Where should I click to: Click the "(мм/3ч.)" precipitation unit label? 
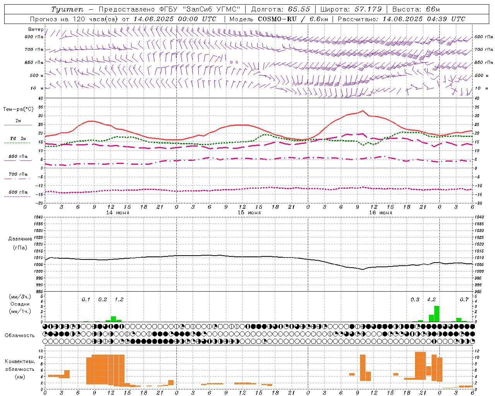coord(20,297)
